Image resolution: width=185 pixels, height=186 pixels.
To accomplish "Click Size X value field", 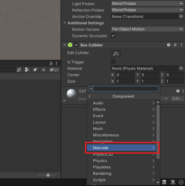I will pos(125,81).
